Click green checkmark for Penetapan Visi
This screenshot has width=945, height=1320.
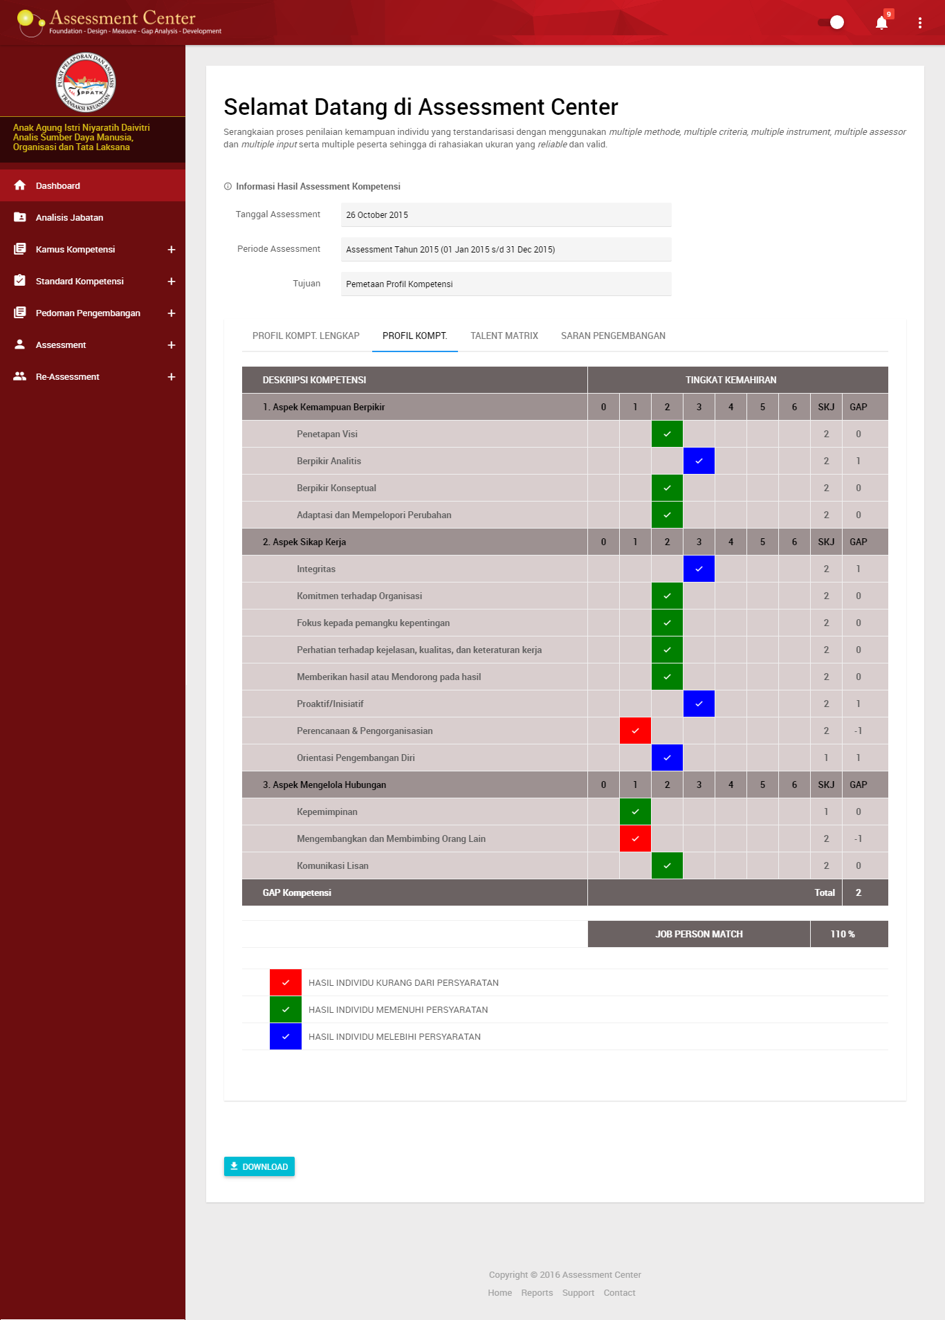[667, 434]
